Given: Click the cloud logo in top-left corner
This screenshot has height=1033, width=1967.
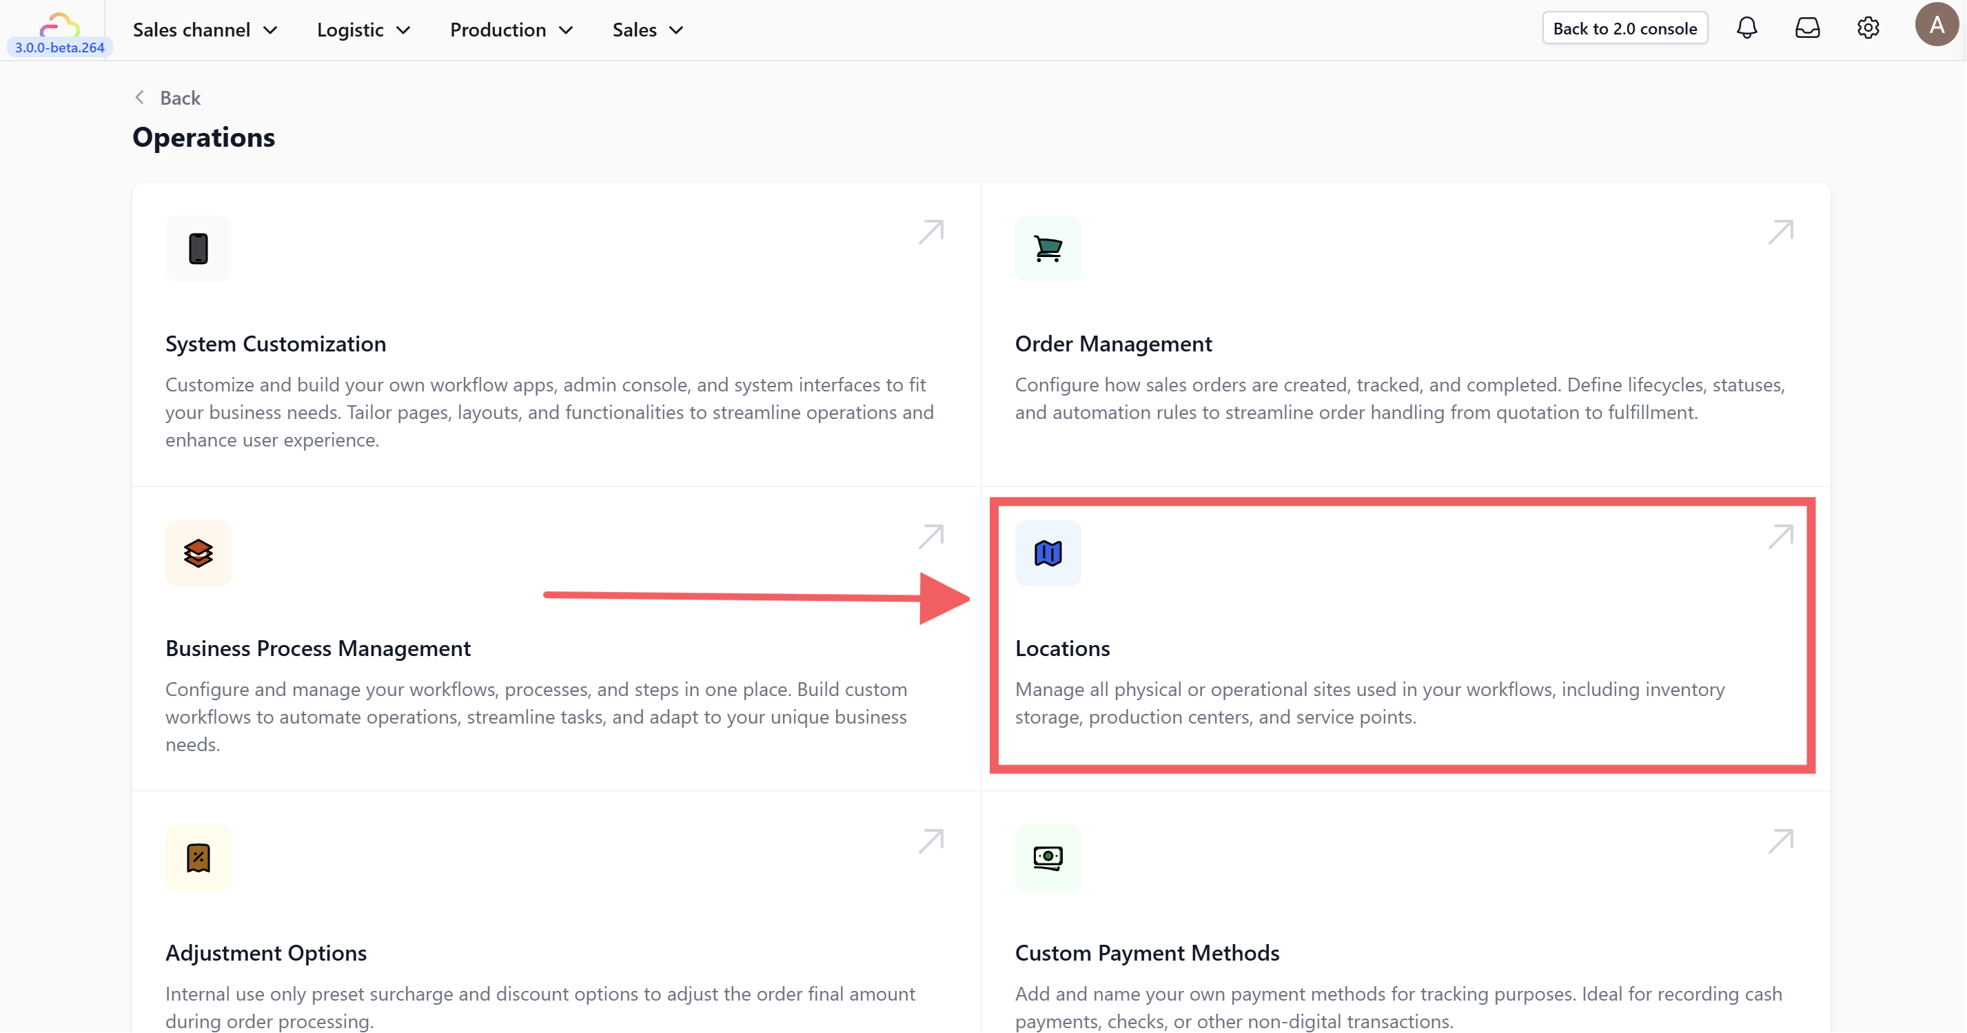Looking at the screenshot, I should [59, 24].
